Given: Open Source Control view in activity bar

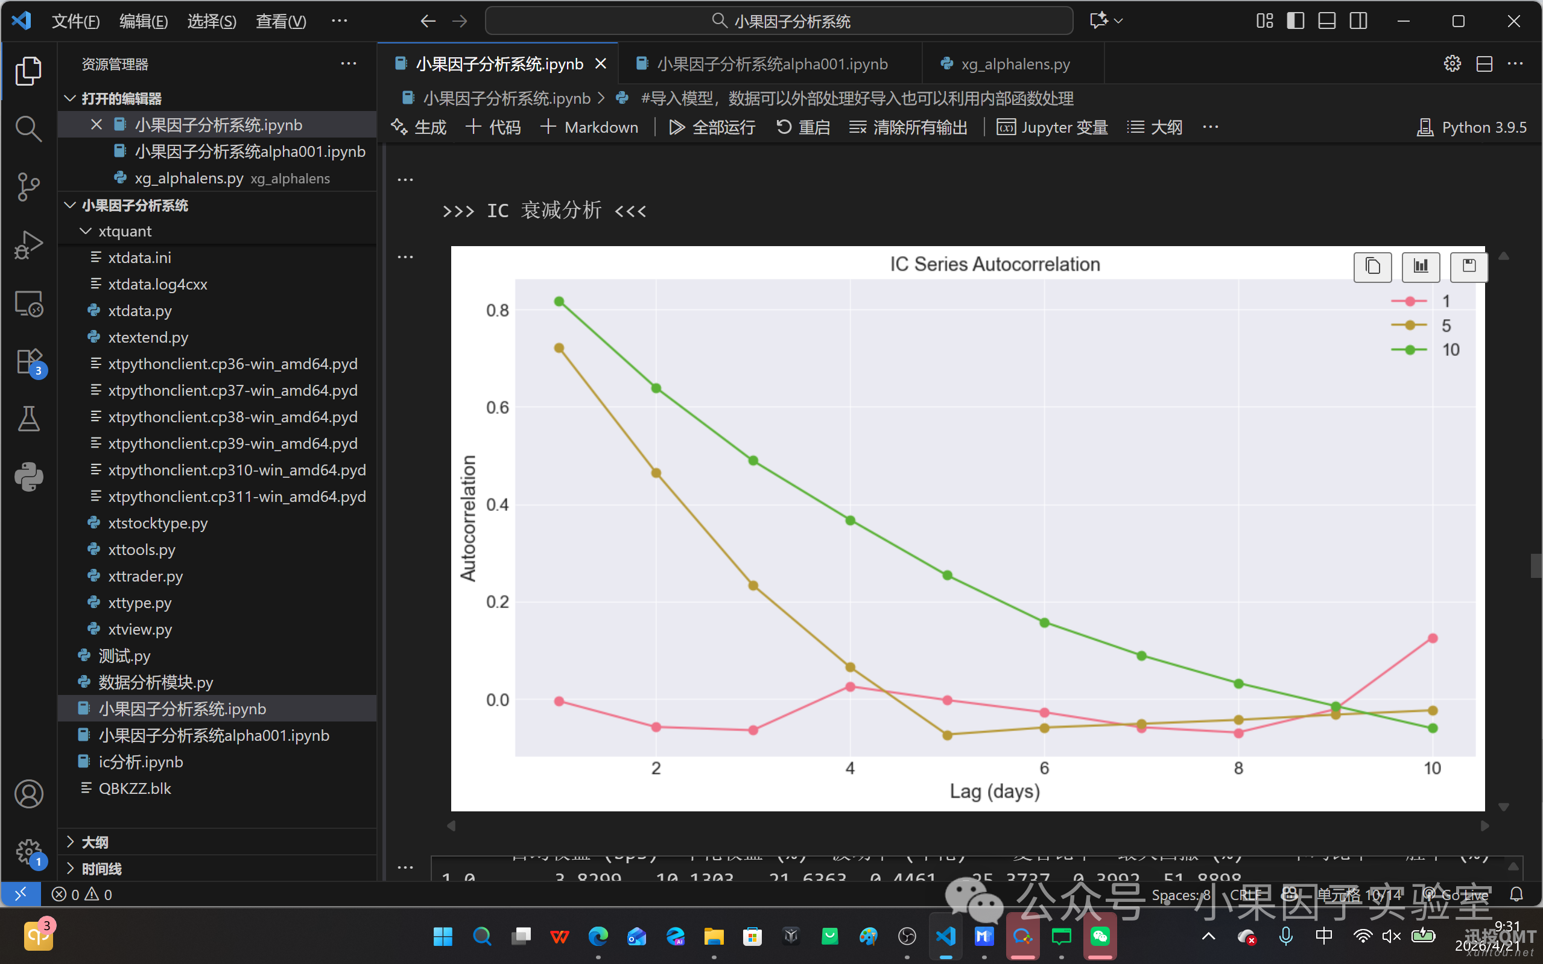Looking at the screenshot, I should 29,186.
